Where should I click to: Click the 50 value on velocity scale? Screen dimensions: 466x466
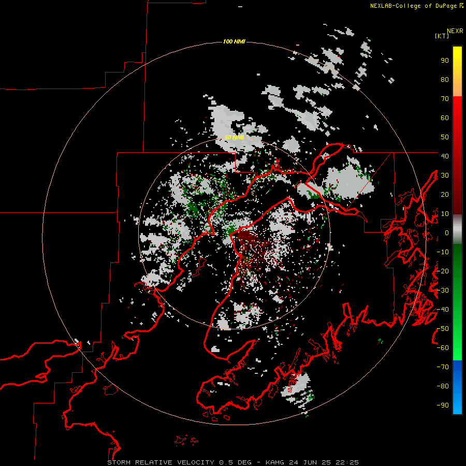pos(445,137)
